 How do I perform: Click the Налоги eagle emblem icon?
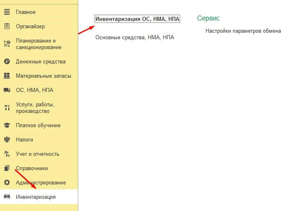point(7,139)
